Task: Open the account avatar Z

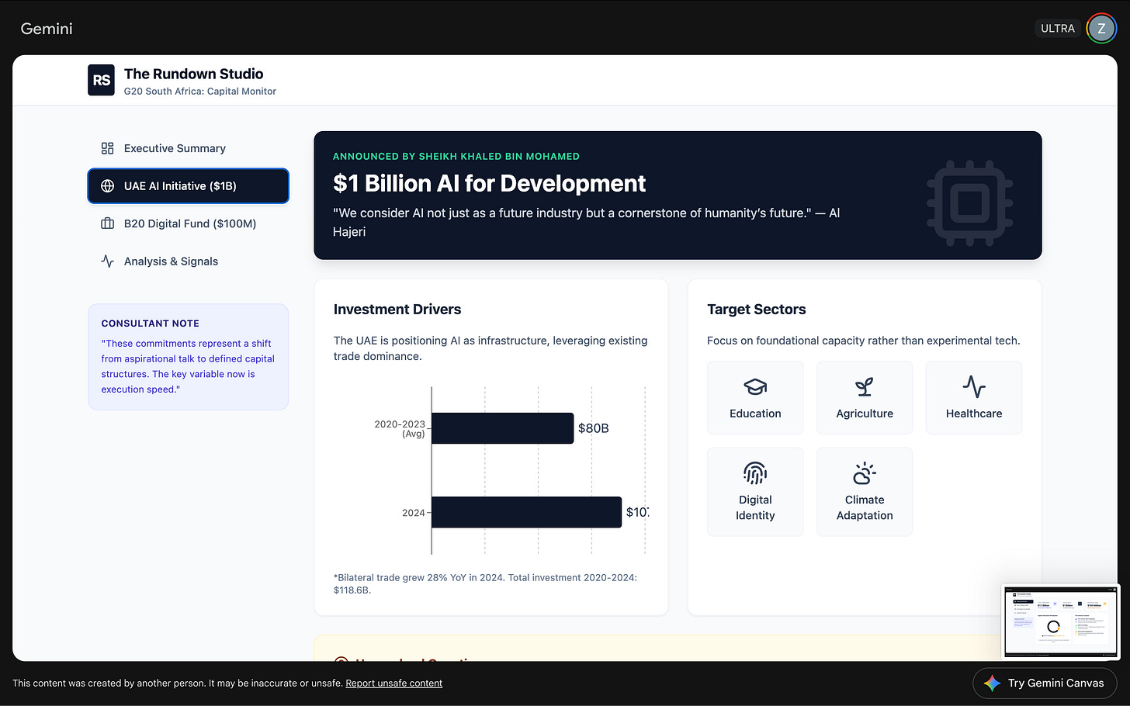Action: pyautogui.click(x=1101, y=29)
